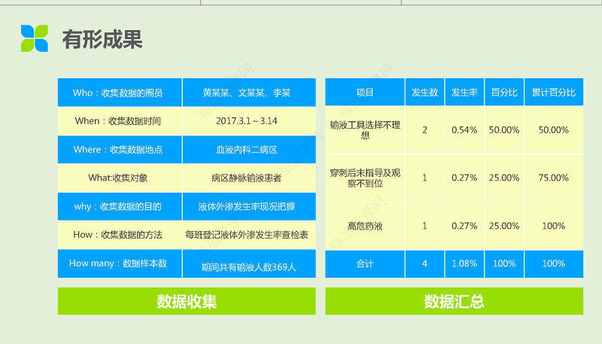Select the why：收集数据的目的 cell
This screenshot has height=344, width=602.
pyautogui.click(x=120, y=206)
